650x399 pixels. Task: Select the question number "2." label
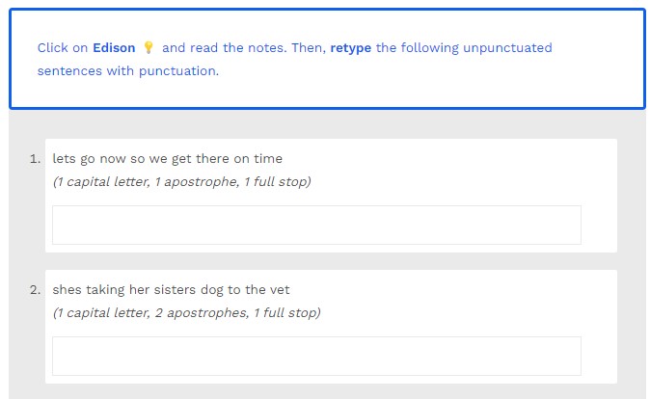(36, 290)
